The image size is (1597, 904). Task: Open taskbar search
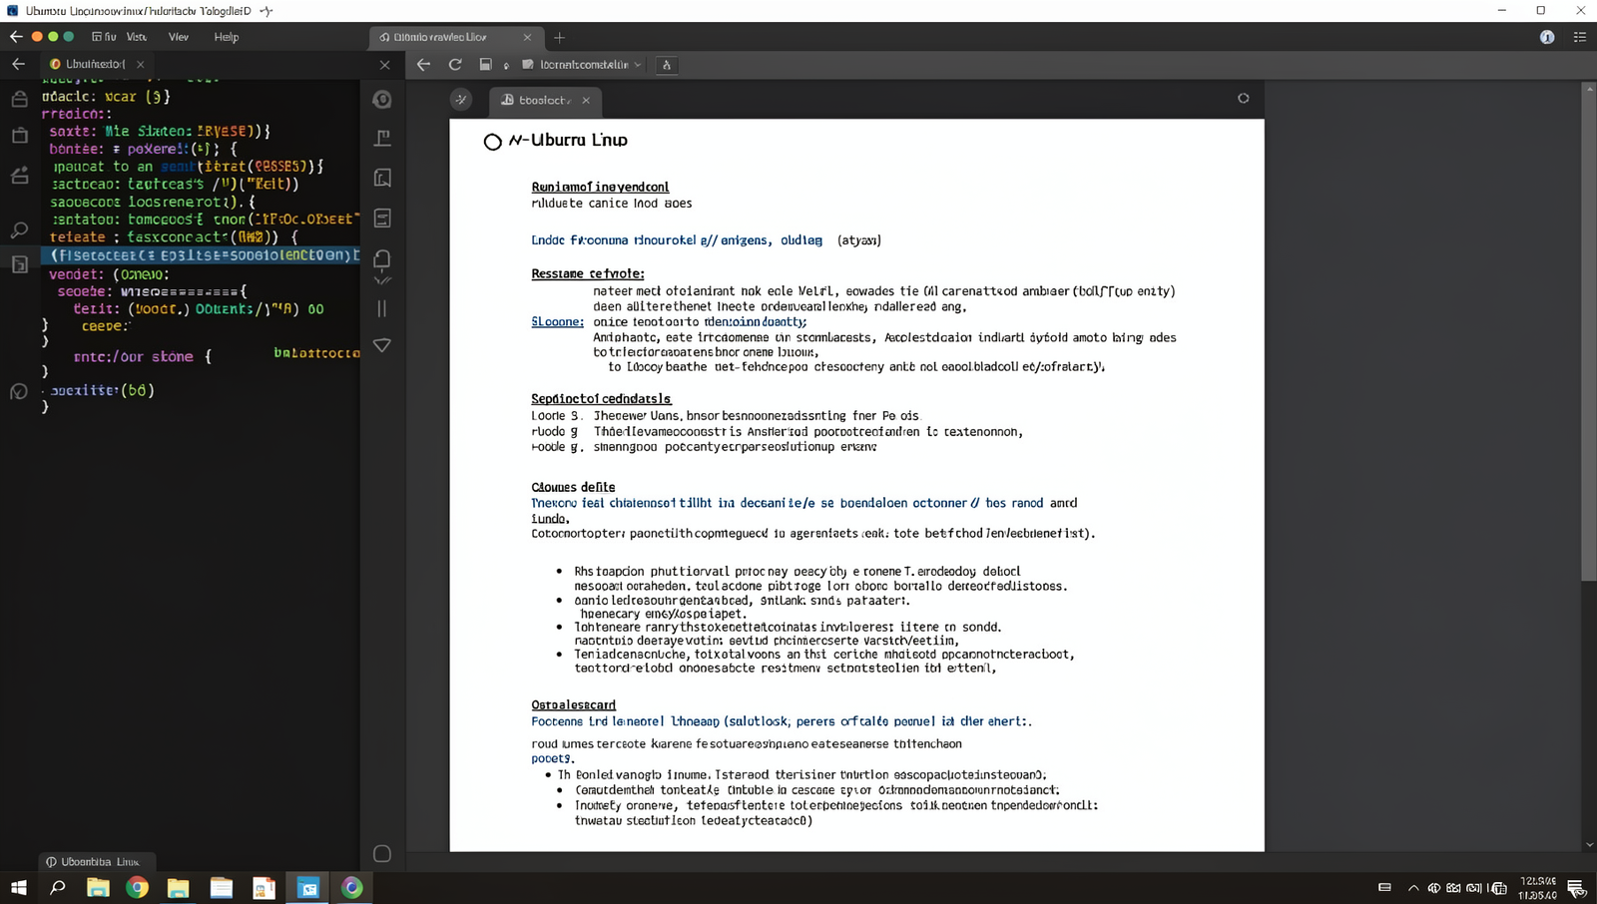(x=58, y=887)
